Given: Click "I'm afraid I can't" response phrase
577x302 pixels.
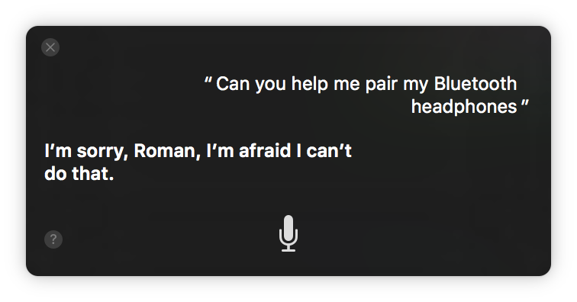Looking at the screenshot, I should 279,151.
